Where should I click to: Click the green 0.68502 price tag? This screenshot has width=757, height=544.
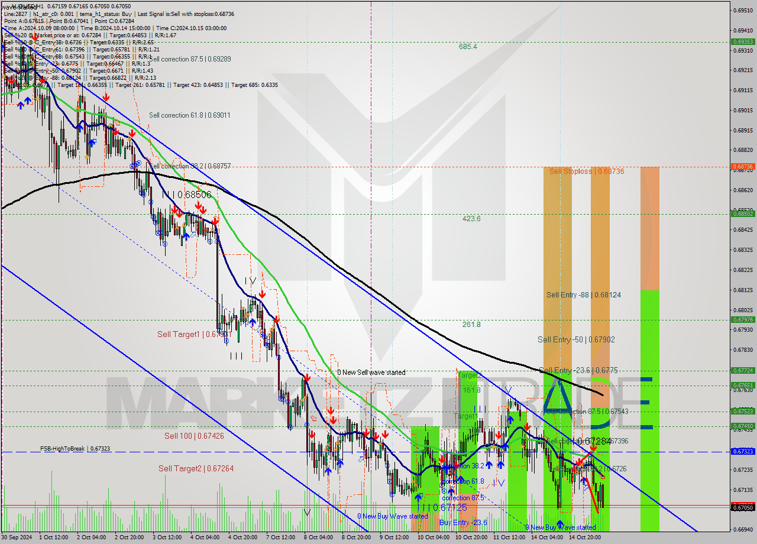pyautogui.click(x=743, y=214)
